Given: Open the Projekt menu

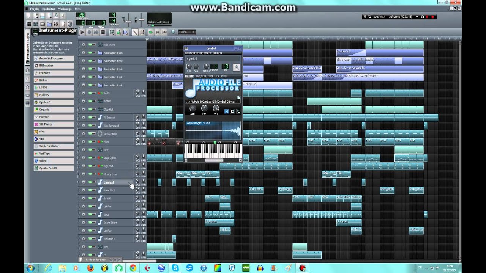Looking at the screenshot, I should point(35,9).
